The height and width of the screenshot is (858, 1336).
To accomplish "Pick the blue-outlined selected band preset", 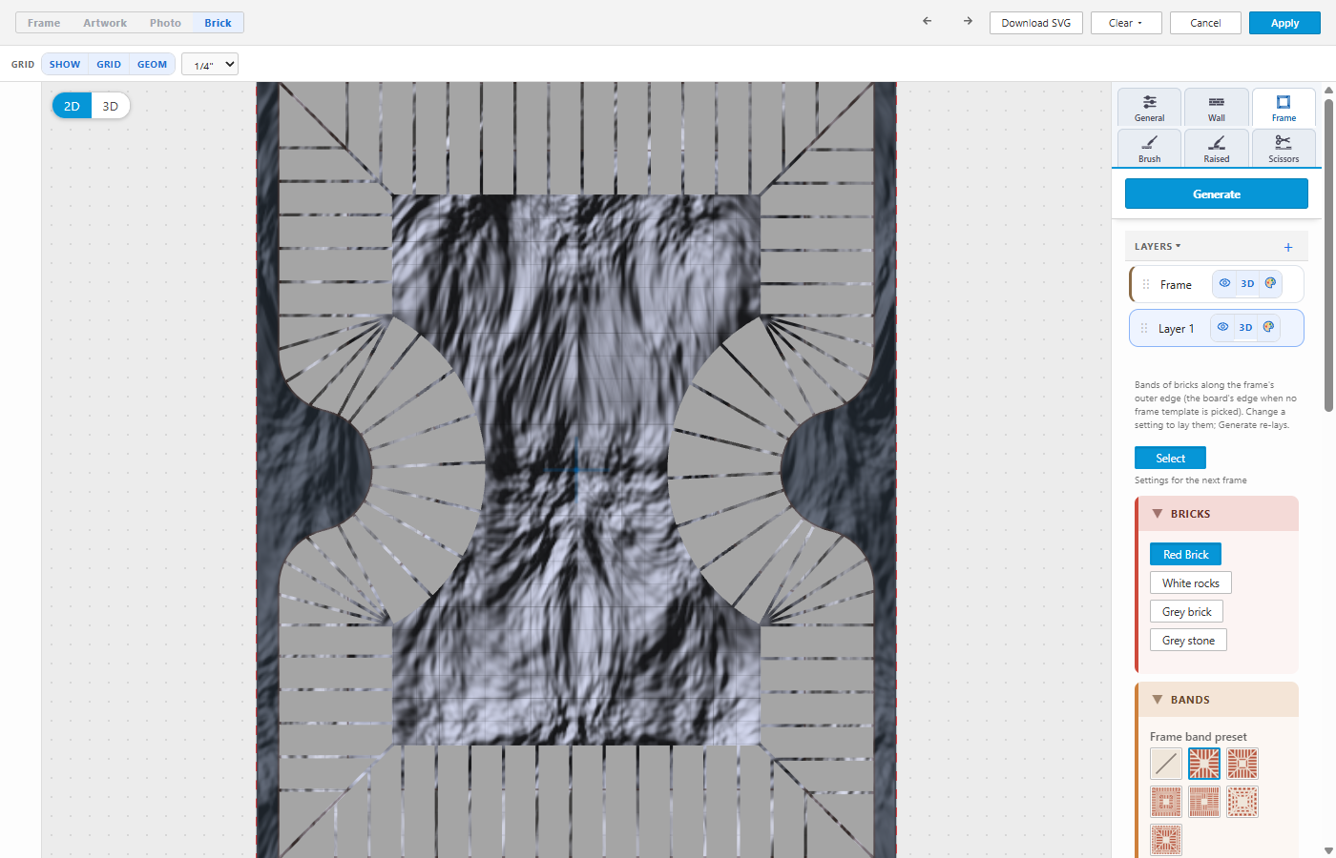I will click(x=1204, y=764).
